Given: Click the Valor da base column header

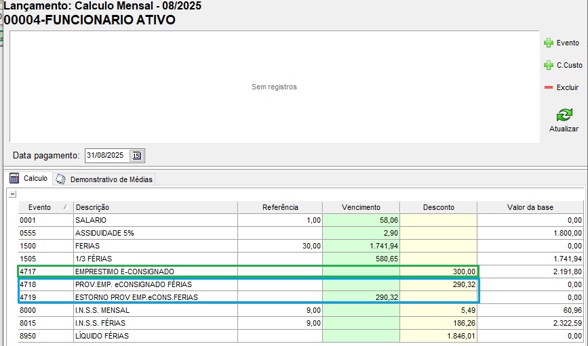Looking at the screenshot, I should click(530, 207).
